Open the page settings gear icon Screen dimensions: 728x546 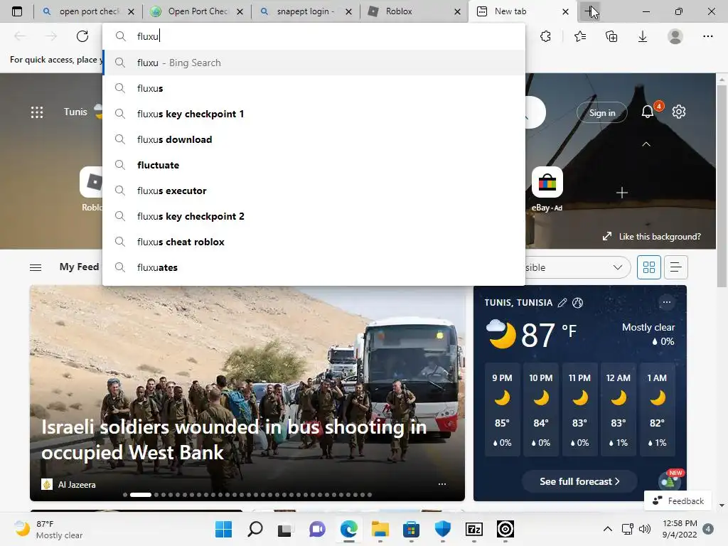pyautogui.click(x=679, y=112)
